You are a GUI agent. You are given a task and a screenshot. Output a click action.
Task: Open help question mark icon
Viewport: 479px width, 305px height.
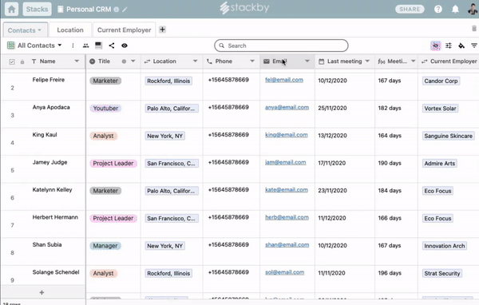tap(438, 9)
